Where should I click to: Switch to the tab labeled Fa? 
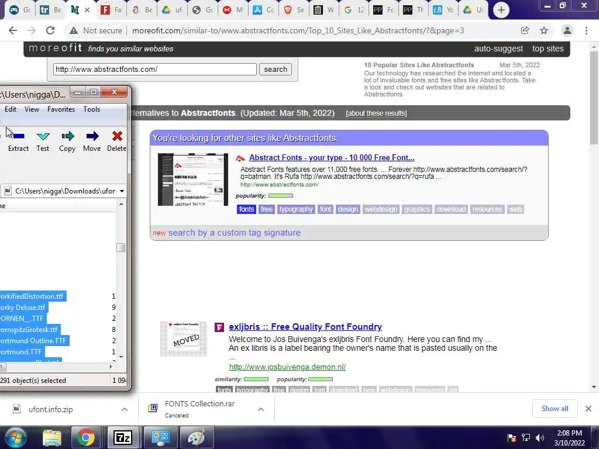coord(111,10)
